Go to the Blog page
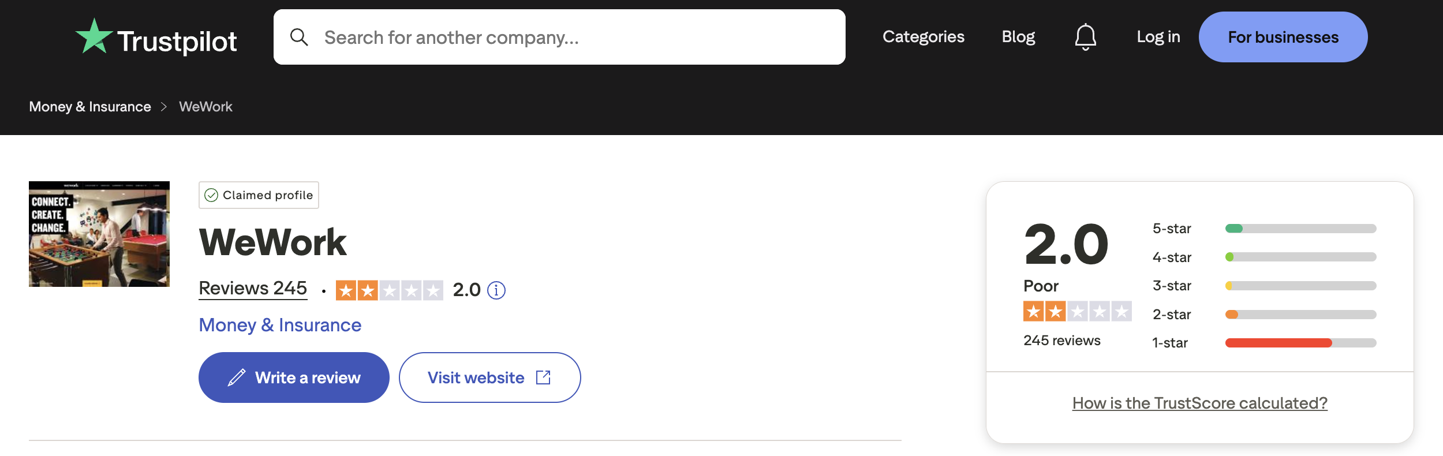The height and width of the screenshot is (456, 1443). tap(1018, 37)
